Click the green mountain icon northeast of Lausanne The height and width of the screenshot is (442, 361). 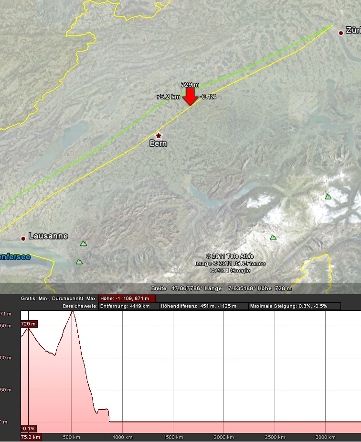[x=84, y=243]
